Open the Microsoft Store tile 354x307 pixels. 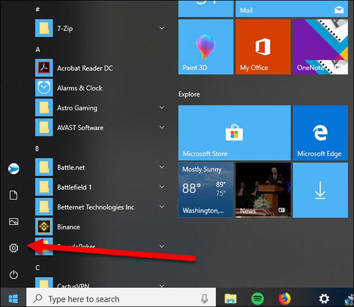coord(235,133)
